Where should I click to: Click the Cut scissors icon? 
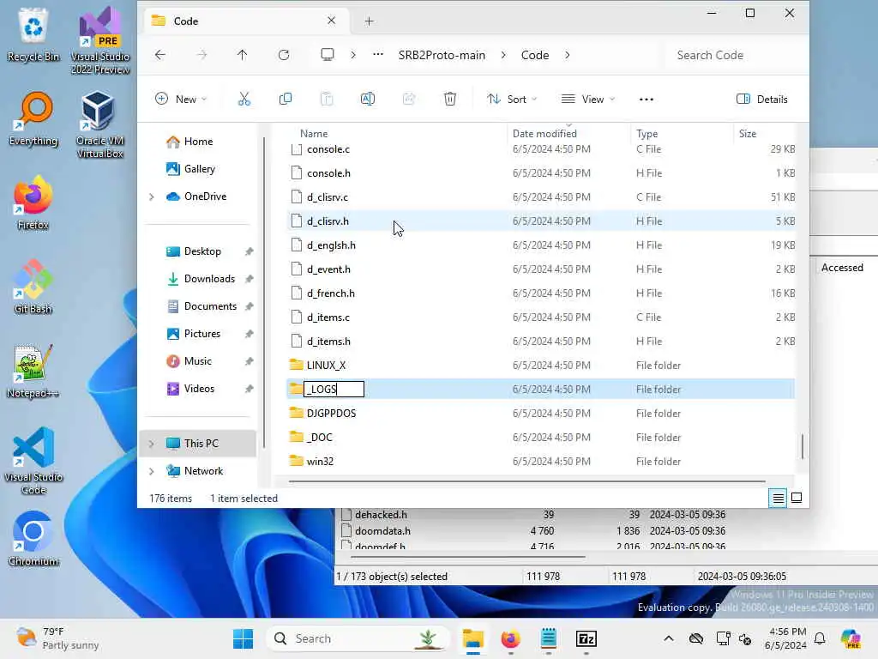[x=244, y=100]
